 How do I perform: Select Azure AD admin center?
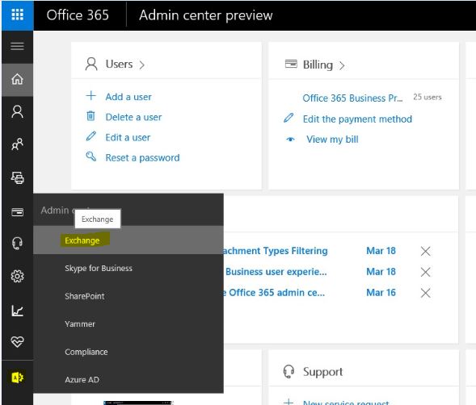coord(82,380)
